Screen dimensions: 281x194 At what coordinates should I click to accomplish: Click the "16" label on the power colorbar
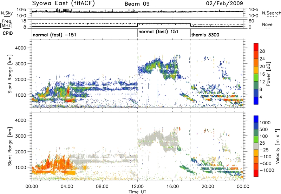coord(262,74)
